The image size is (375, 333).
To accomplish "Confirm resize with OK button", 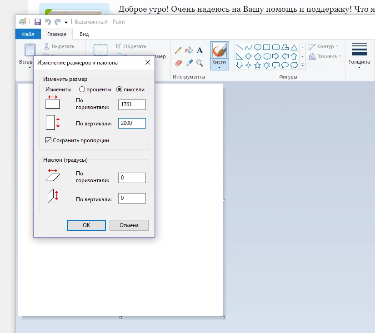I will tap(86, 225).
